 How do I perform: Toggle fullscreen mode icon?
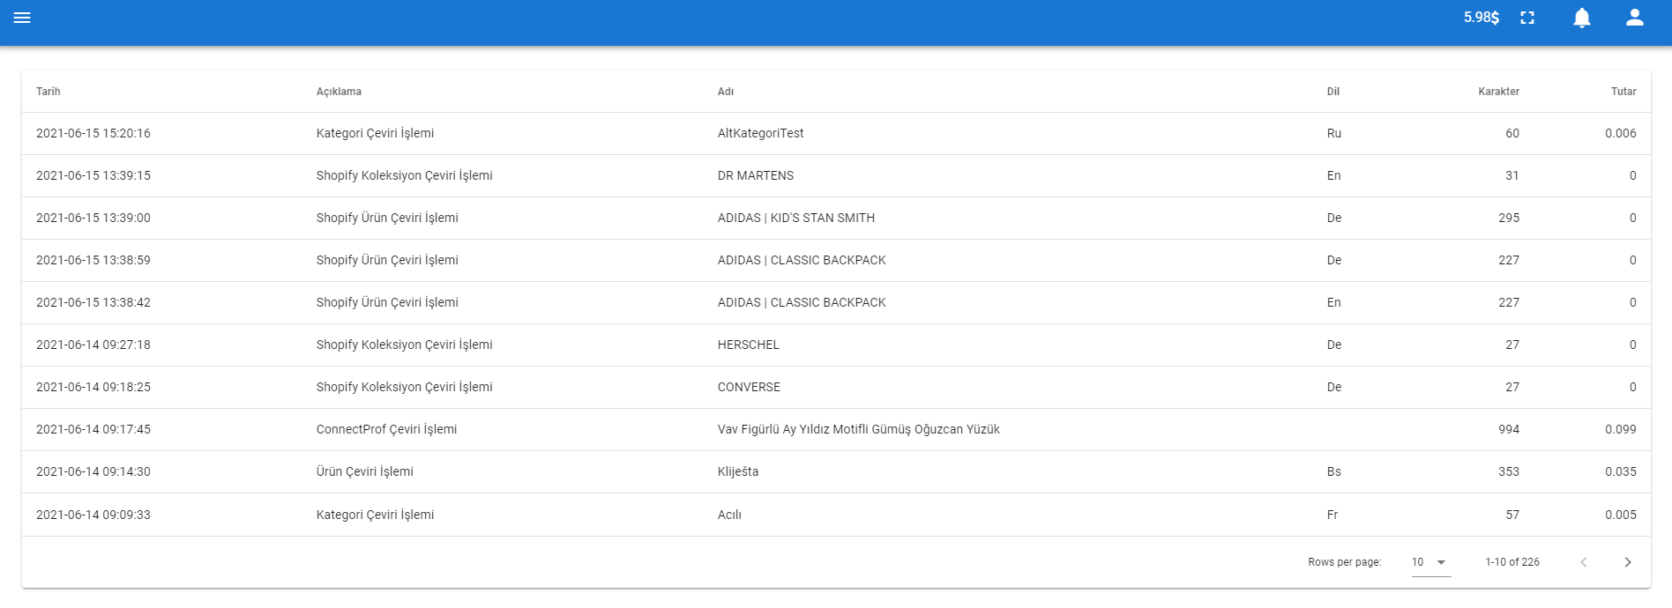point(1527,18)
